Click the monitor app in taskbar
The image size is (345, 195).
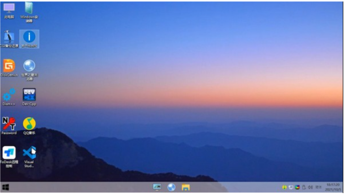[x=157, y=187]
